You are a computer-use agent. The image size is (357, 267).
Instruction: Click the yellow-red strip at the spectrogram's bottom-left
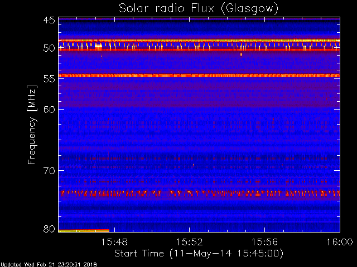84,231
